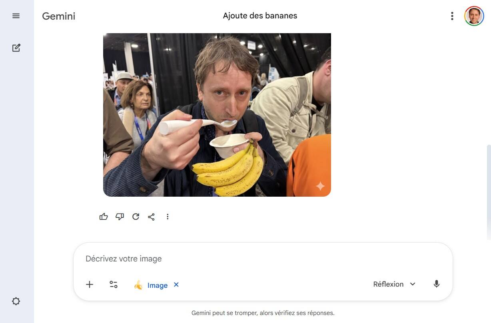Screen dimensions: 491x323
Task: Click the Gemini logo text
Action: [x=59, y=16]
